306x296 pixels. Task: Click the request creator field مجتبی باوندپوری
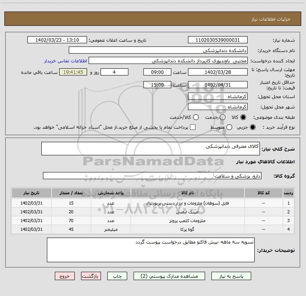(168, 61)
